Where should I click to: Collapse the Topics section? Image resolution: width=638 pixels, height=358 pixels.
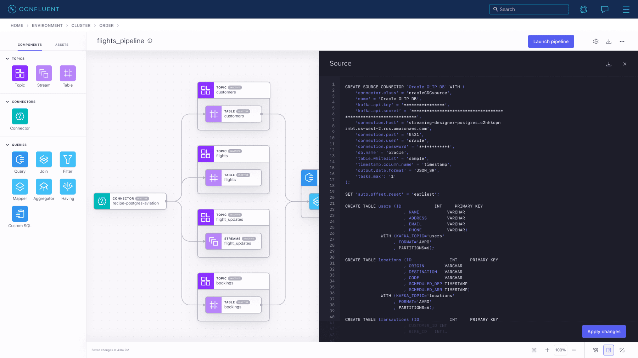point(7,59)
